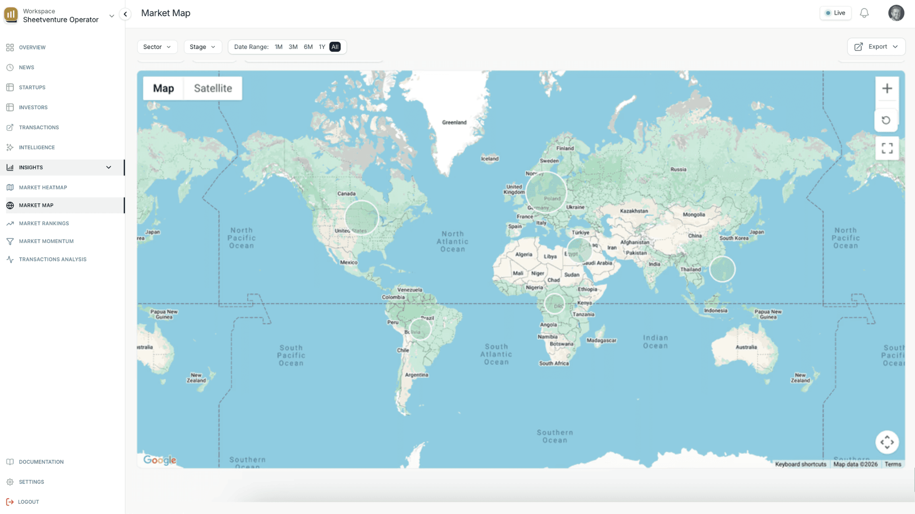The height and width of the screenshot is (514, 915).
Task: Select the 1M date range option
Action: click(x=279, y=47)
